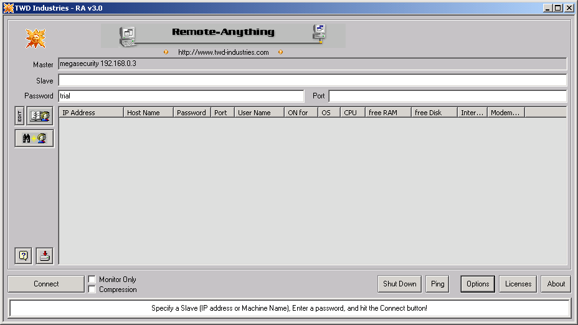The width and height of the screenshot is (578, 325).
Task: Click the binoculars search users icon
Action: pyautogui.click(x=34, y=138)
